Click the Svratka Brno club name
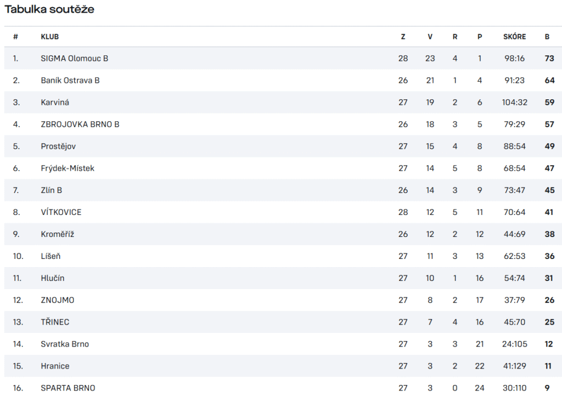The width and height of the screenshot is (562, 396). 65,344
